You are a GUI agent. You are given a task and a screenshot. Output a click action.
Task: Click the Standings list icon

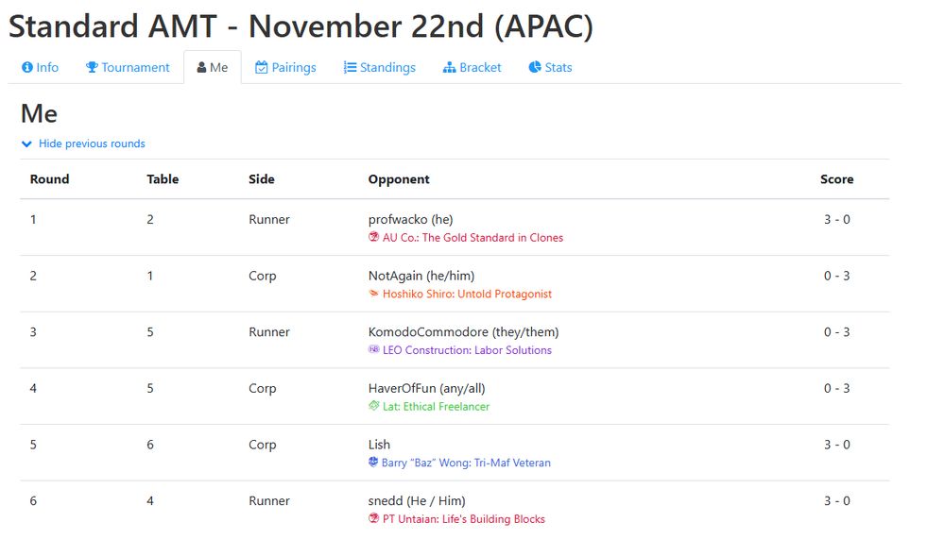click(x=350, y=68)
